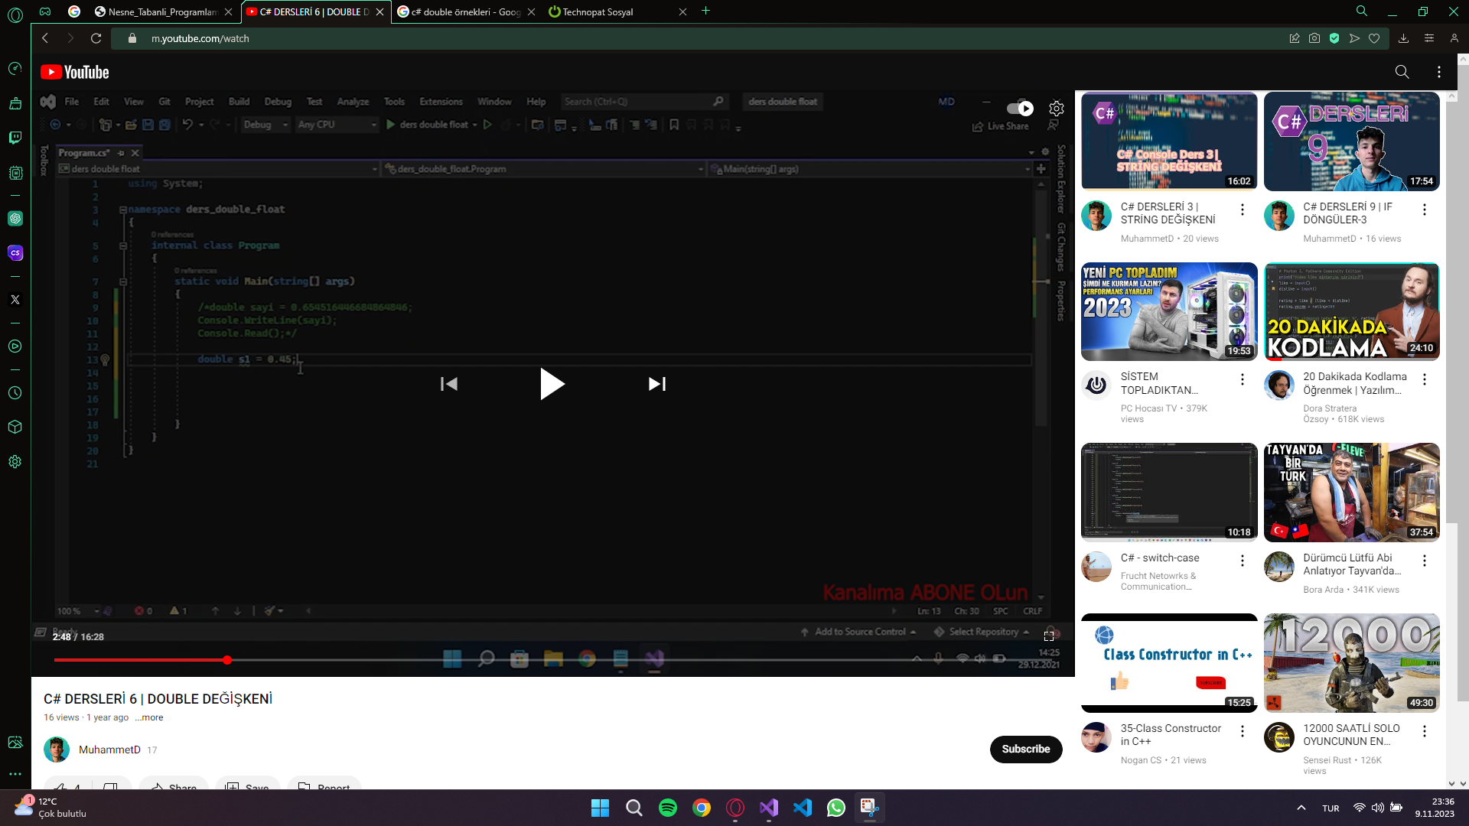Add page to bookmarks heart icon
The width and height of the screenshot is (1469, 826).
[x=1374, y=38]
